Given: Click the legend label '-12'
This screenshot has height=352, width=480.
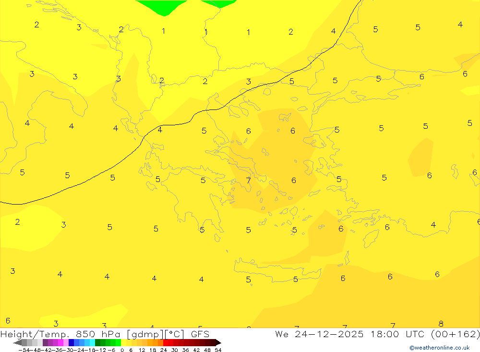Looking at the screenshot, I should tap(100, 350).
